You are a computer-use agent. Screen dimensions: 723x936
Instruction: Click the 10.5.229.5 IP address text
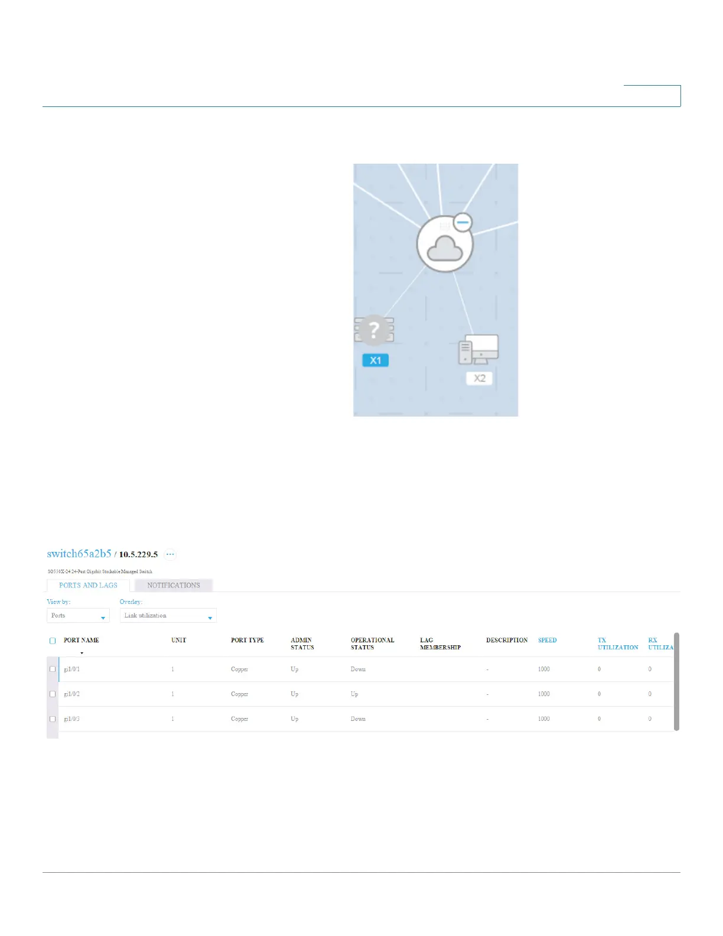tap(138, 554)
